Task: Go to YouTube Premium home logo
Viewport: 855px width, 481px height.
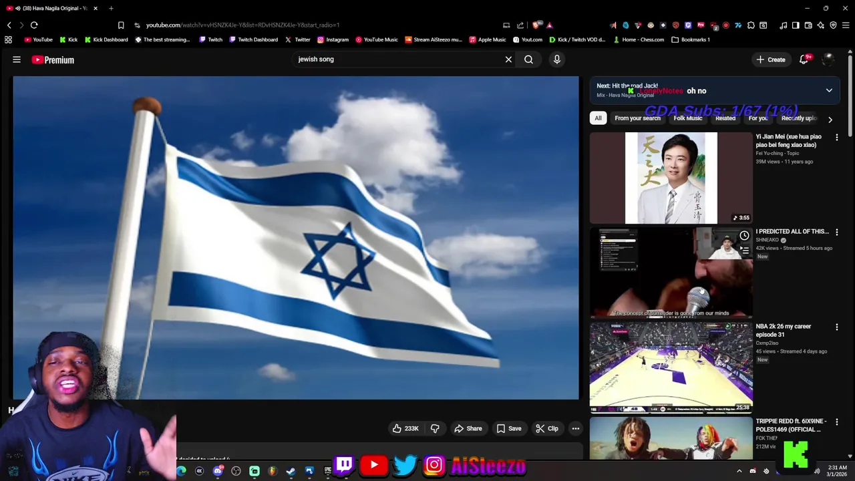Action: [53, 59]
